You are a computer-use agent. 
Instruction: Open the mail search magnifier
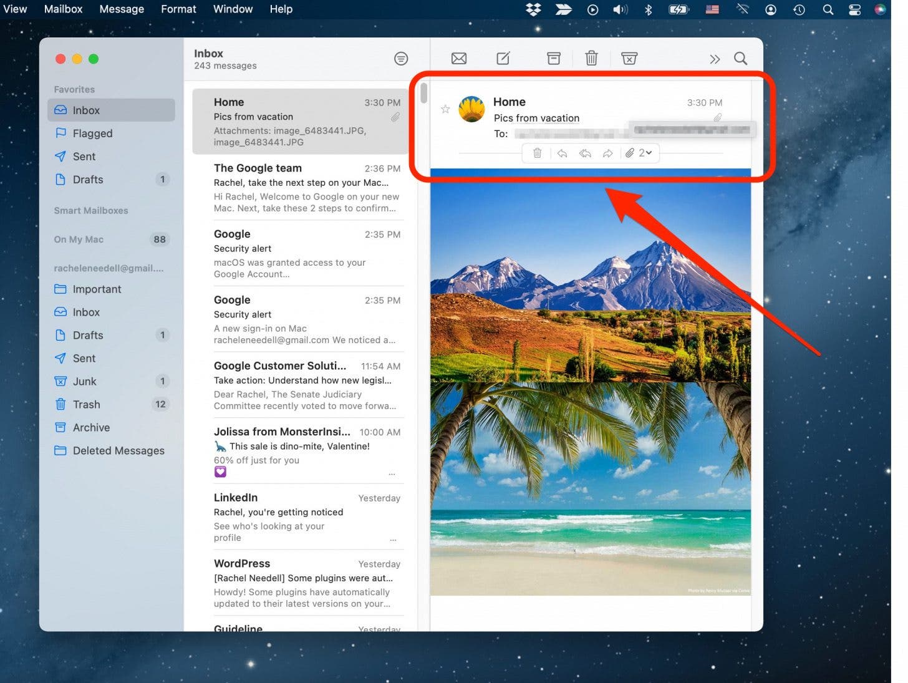pos(740,59)
